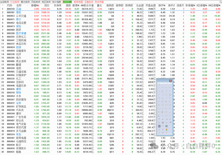Select code 880453 for 公共交通
This screenshot has height=155, width=222.
coord(11,16)
